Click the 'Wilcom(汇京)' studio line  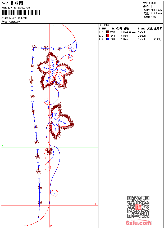(16, 8)
